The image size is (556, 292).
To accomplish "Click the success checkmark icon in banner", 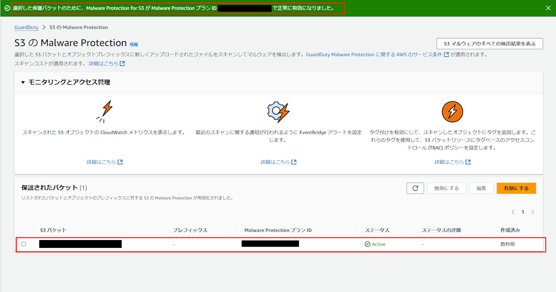I will click(7, 8).
